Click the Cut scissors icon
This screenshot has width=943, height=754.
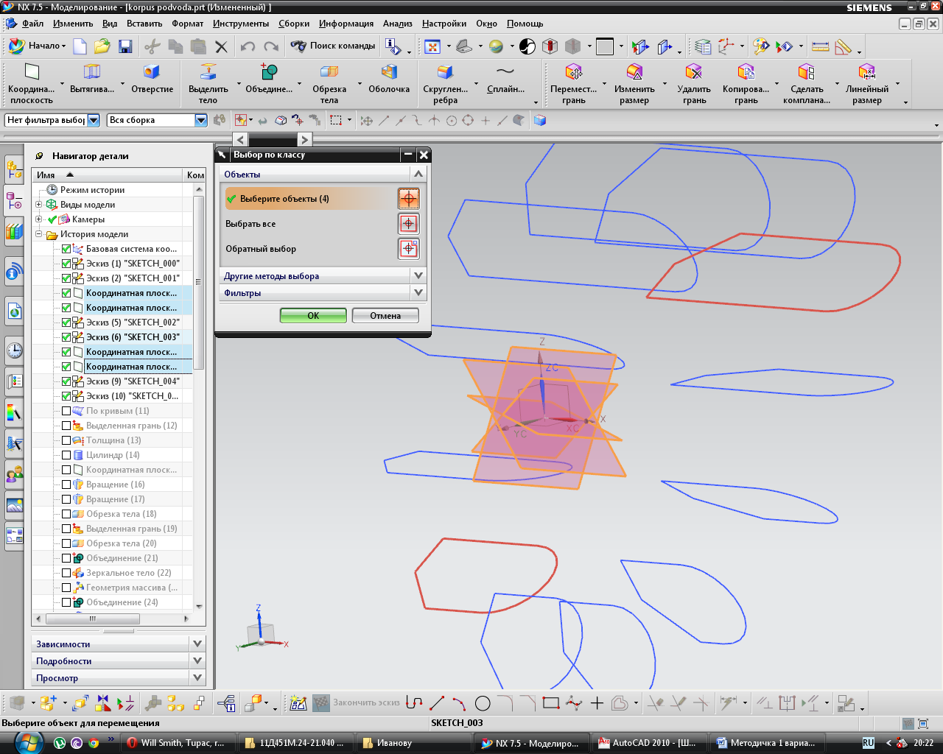(152, 46)
